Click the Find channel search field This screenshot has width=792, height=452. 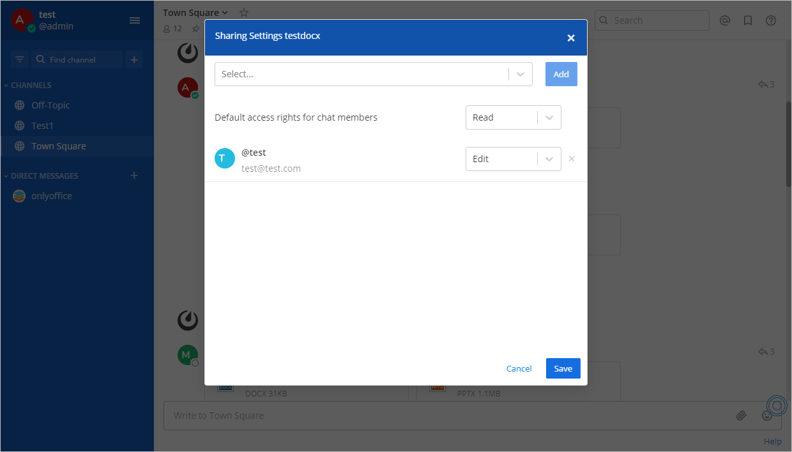coord(78,59)
